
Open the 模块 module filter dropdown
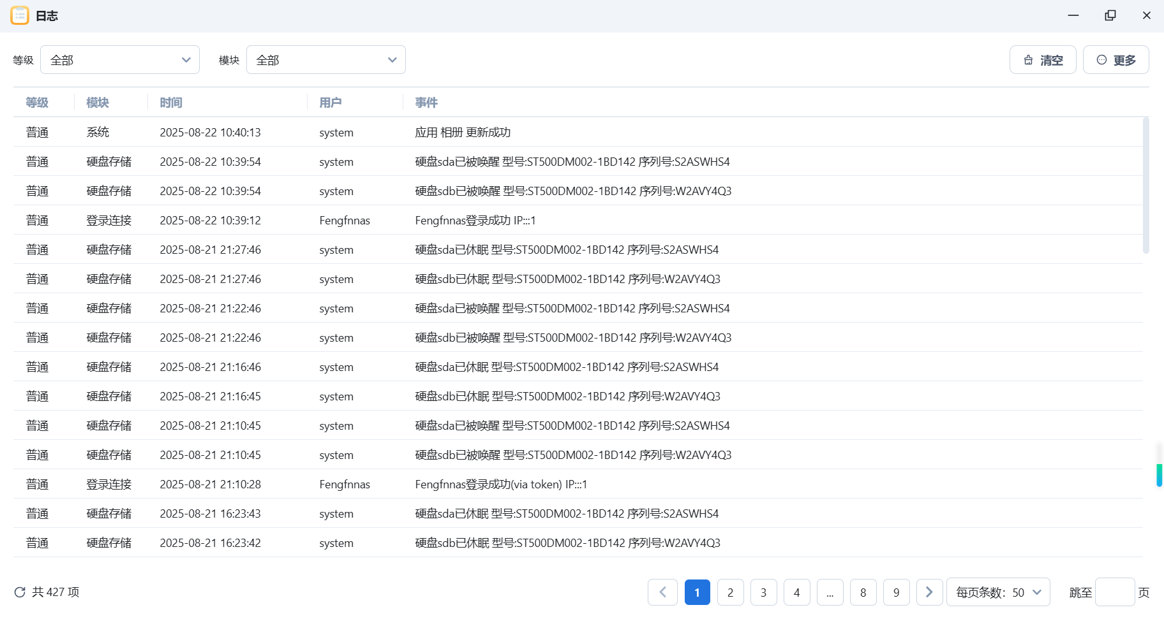pos(326,60)
